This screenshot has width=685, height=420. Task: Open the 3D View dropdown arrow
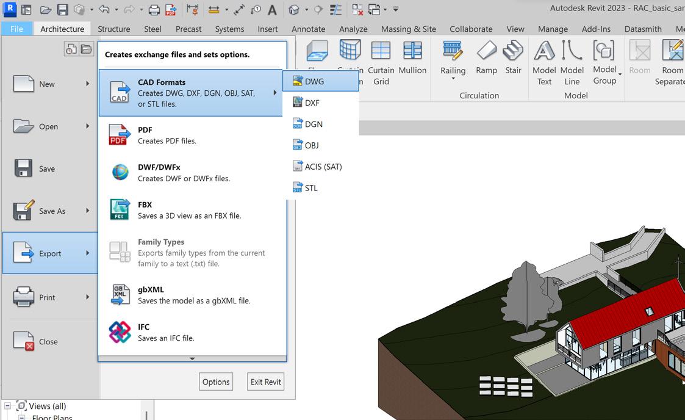coord(306,9)
